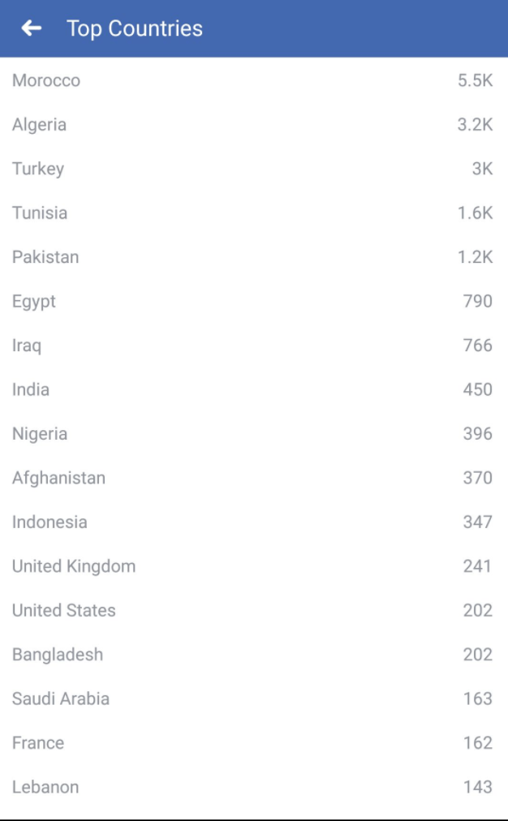Tap the Indonesia list item
This screenshot has height=821, width=508.
pos(50,522)
